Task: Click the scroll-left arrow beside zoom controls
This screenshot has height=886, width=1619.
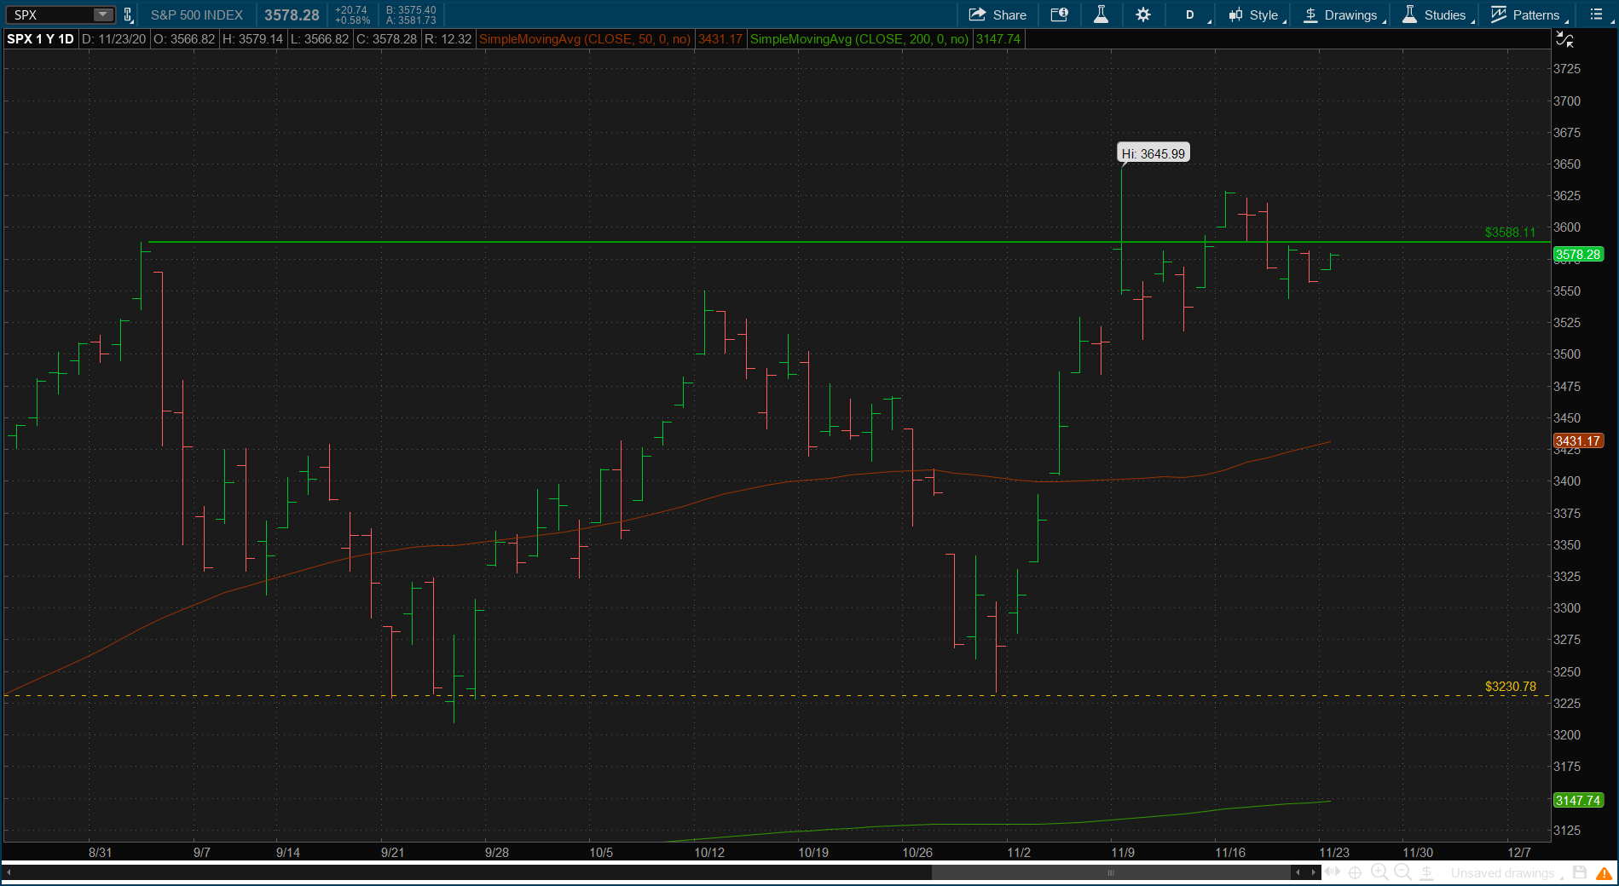Action: [1298, 872]
